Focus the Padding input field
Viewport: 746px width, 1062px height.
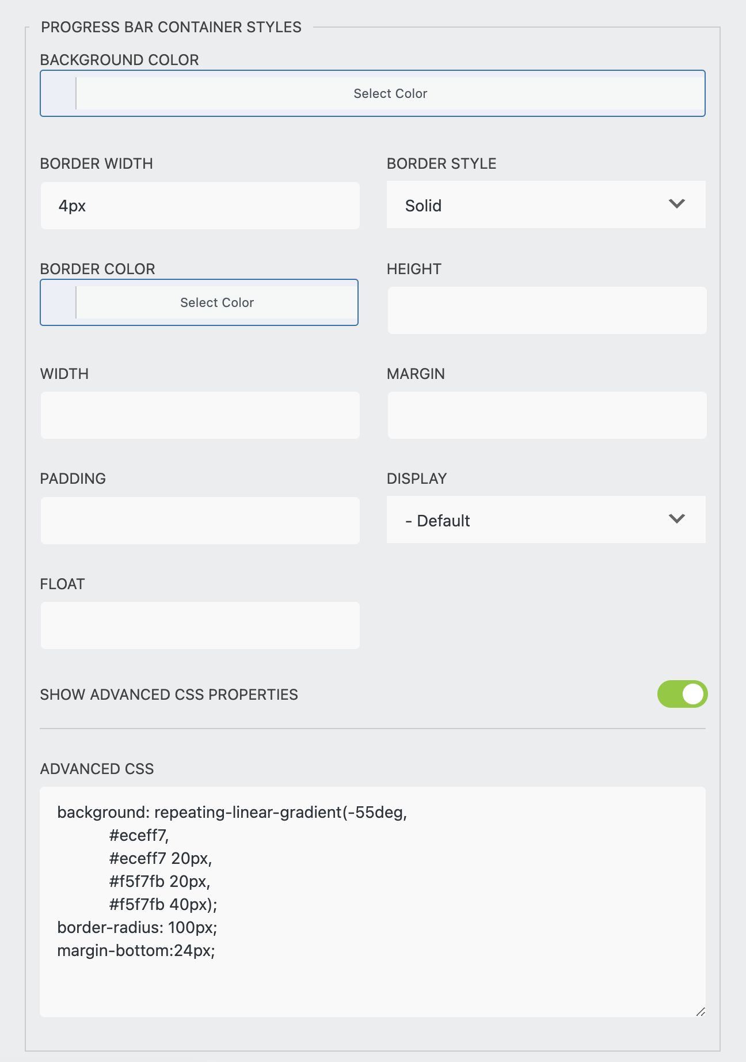[200, 521]
